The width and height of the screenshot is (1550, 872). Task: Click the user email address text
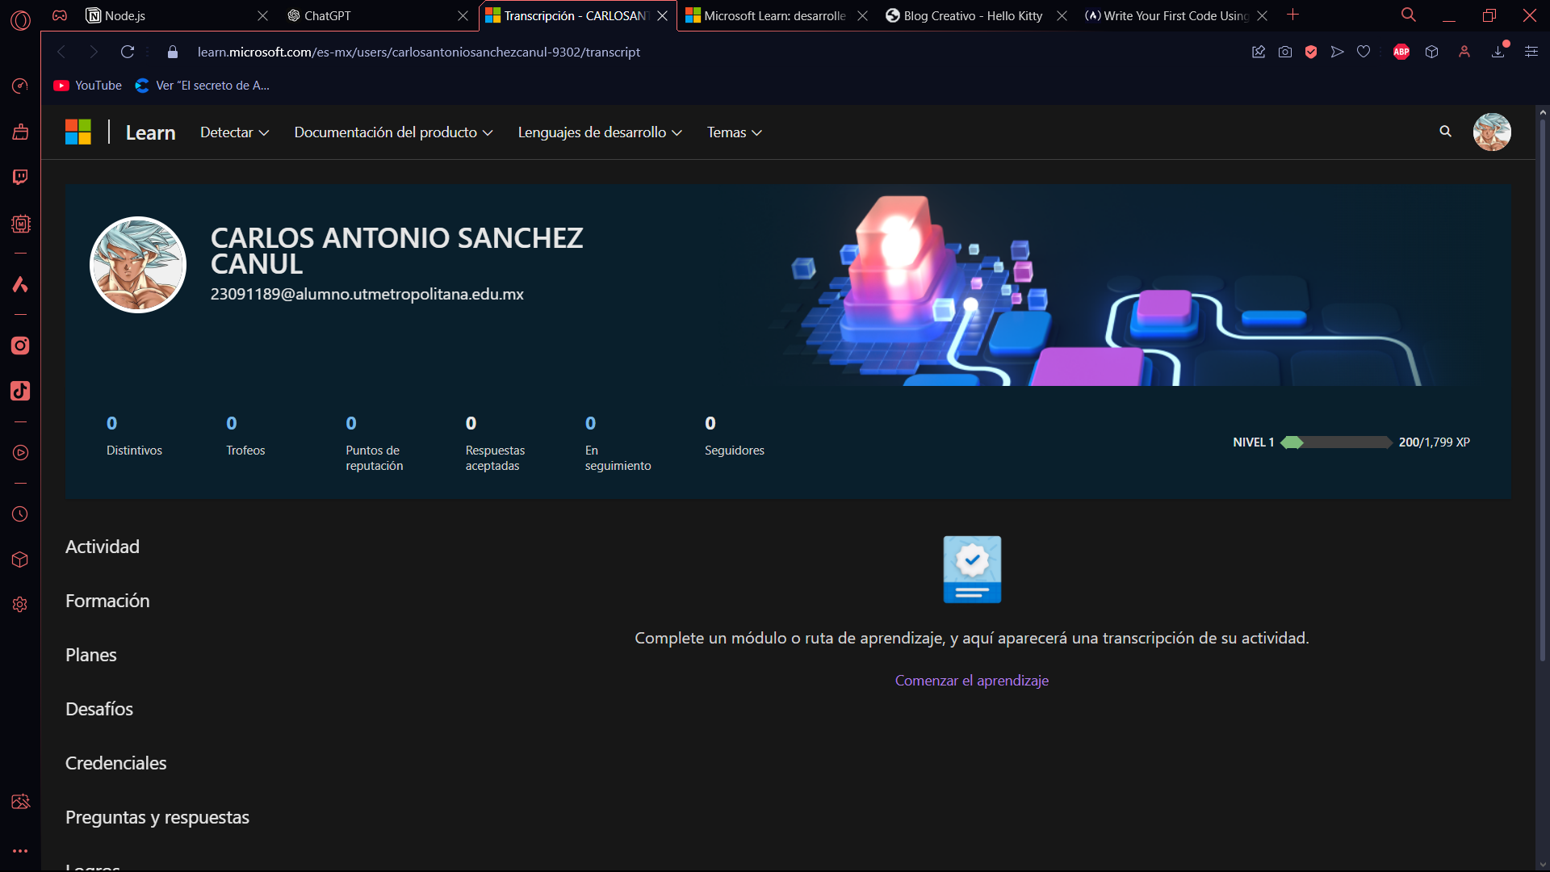pyautogui.click(x=367, y=294)
